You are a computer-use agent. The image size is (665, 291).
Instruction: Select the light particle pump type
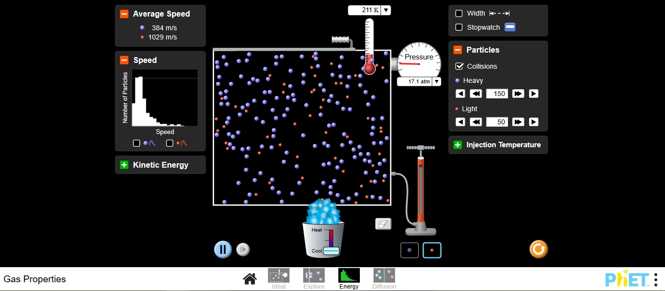point(432,250)
